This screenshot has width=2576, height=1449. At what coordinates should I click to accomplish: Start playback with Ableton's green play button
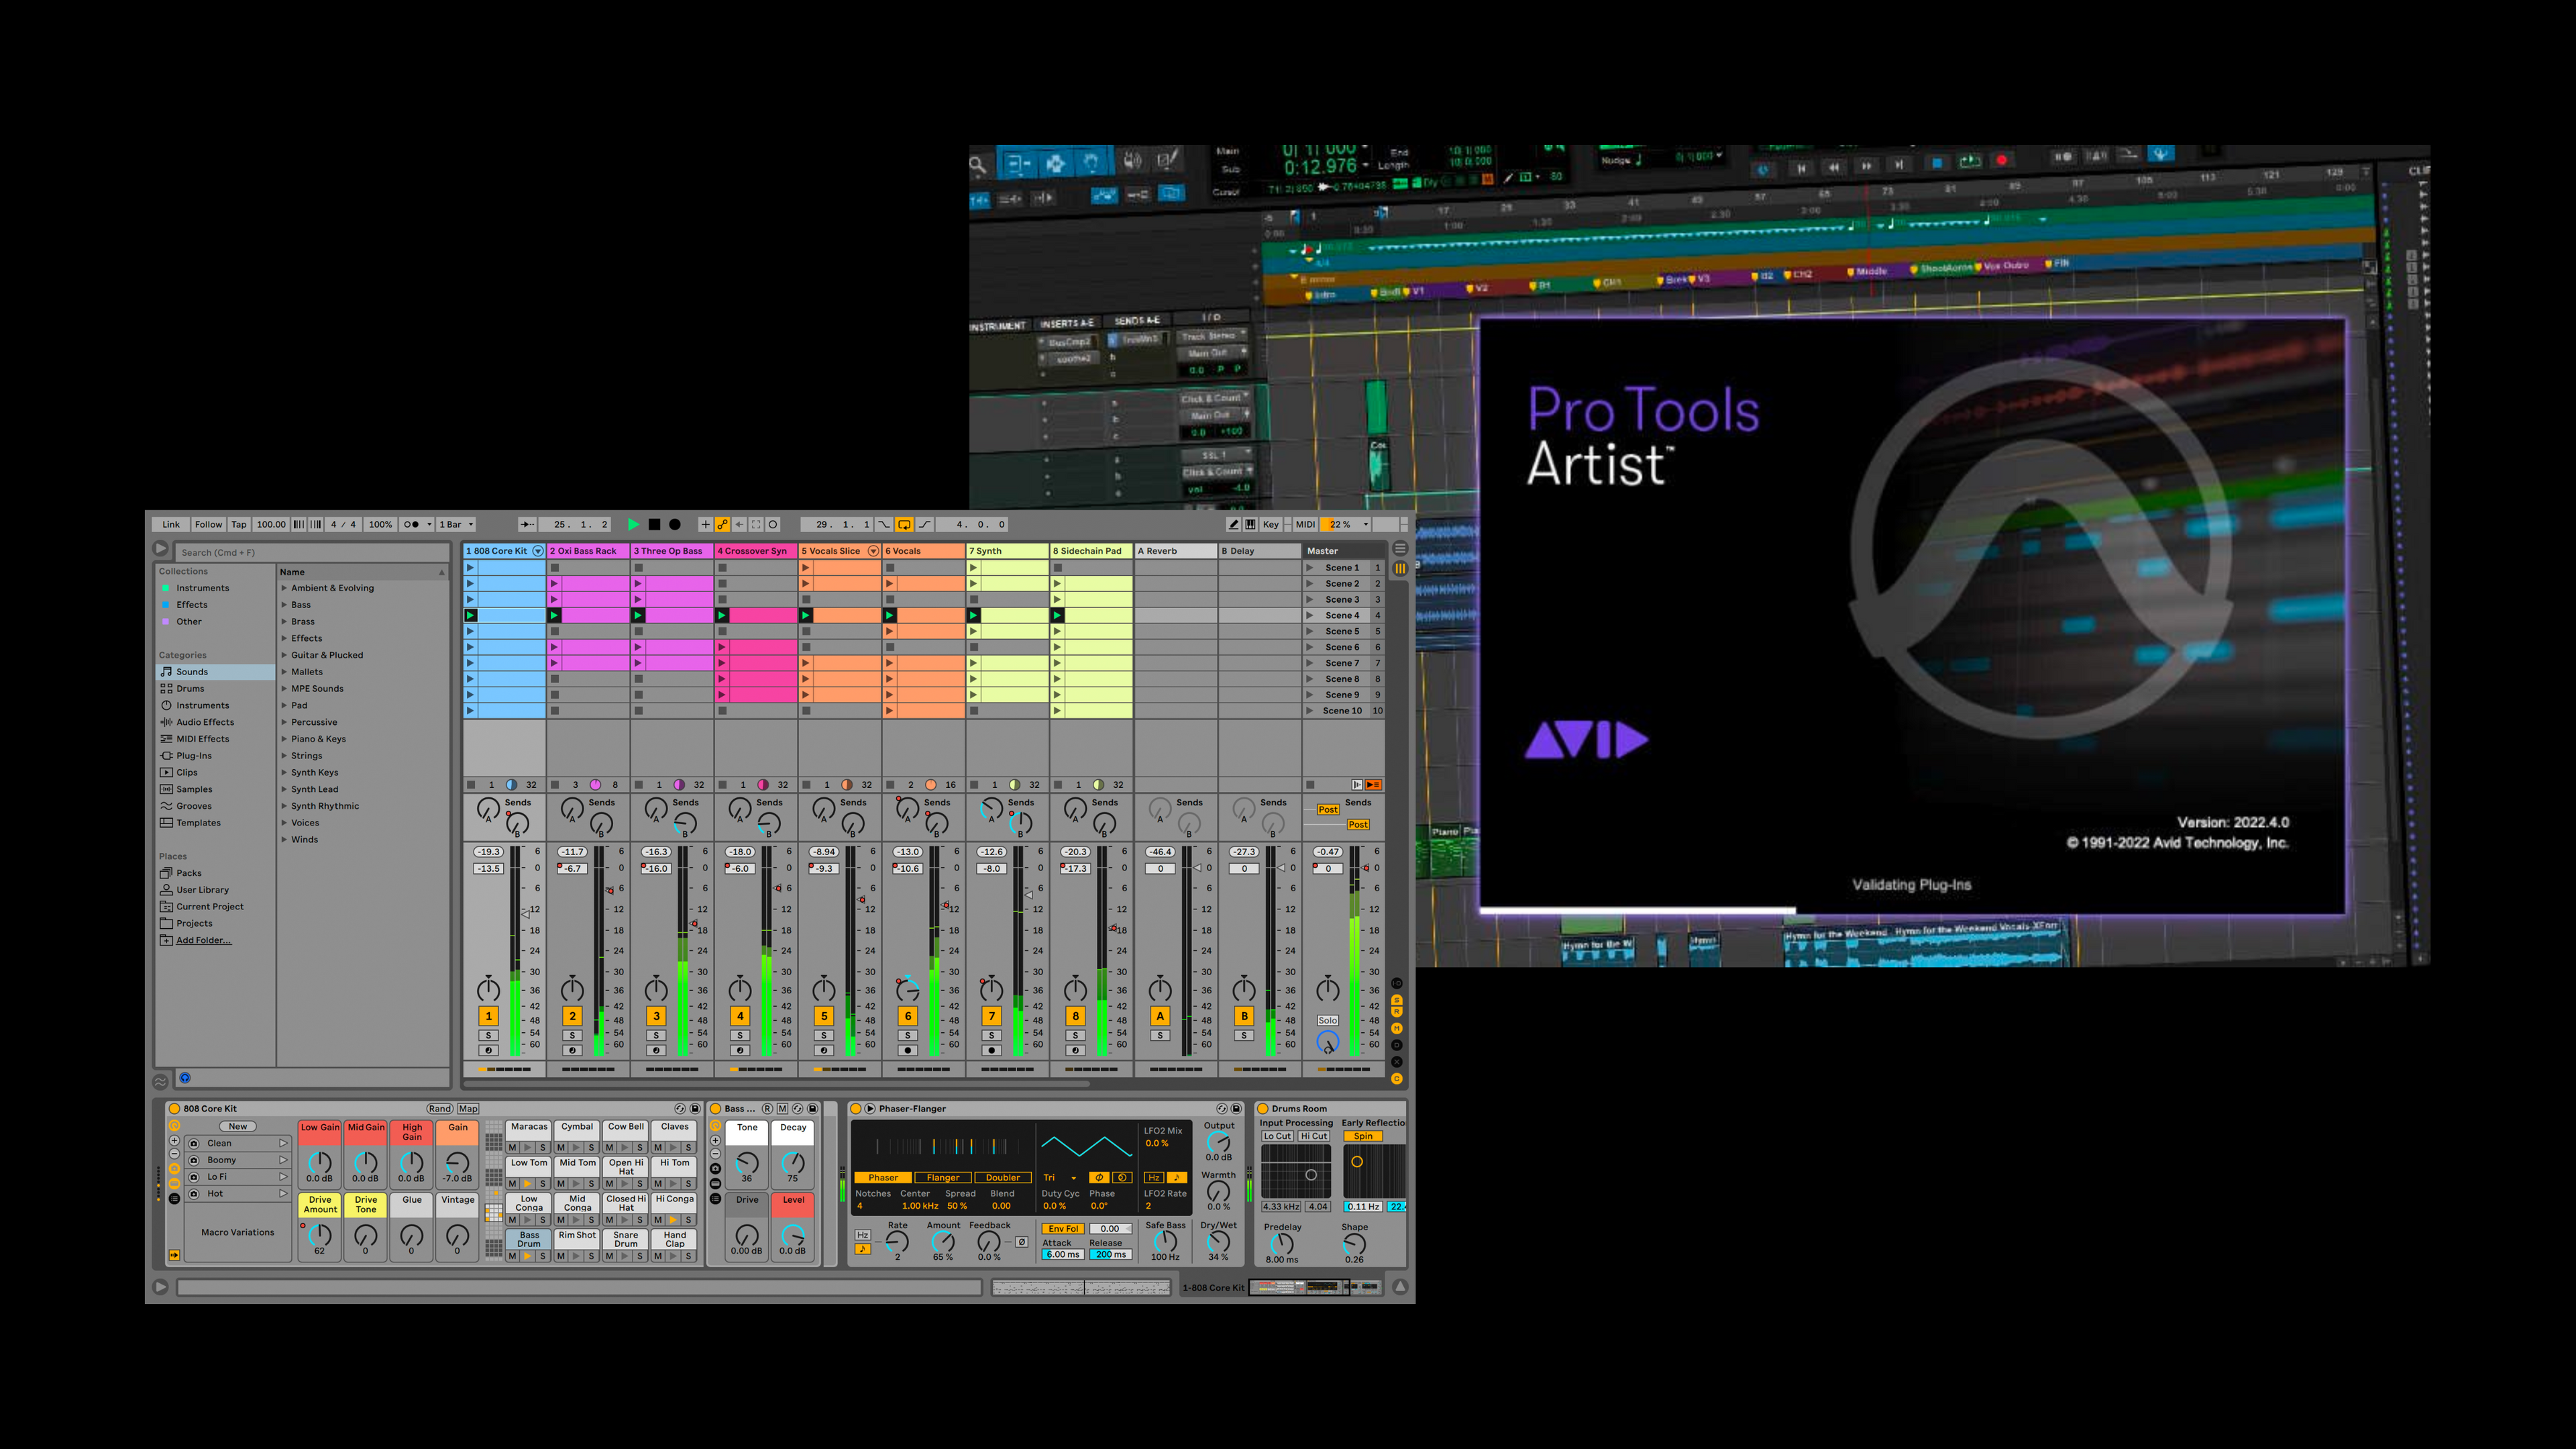[633, 524]
